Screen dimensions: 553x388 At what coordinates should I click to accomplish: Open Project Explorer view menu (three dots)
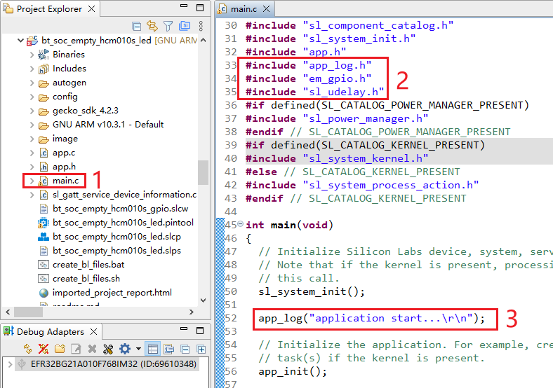[x=199, y=26]
